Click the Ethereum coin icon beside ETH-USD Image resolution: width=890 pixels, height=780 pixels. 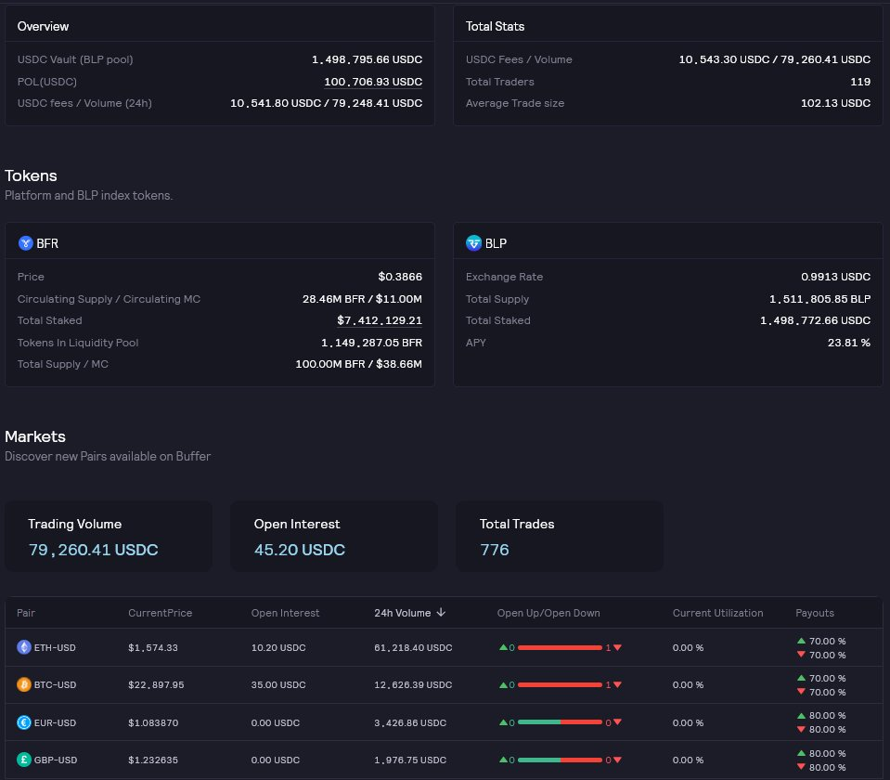click(x=24, y=647)
